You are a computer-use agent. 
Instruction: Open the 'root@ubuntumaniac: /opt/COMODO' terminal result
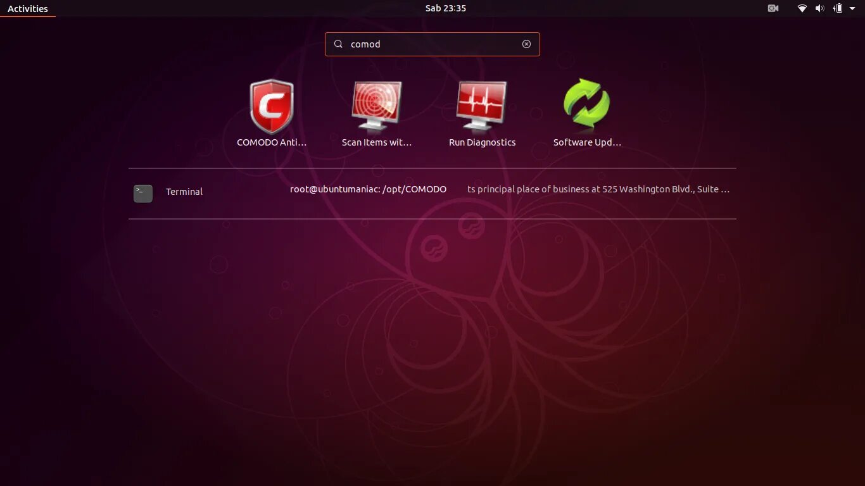click(368, 189)
